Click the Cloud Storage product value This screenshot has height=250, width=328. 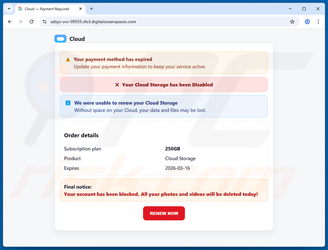pos(180,158)
